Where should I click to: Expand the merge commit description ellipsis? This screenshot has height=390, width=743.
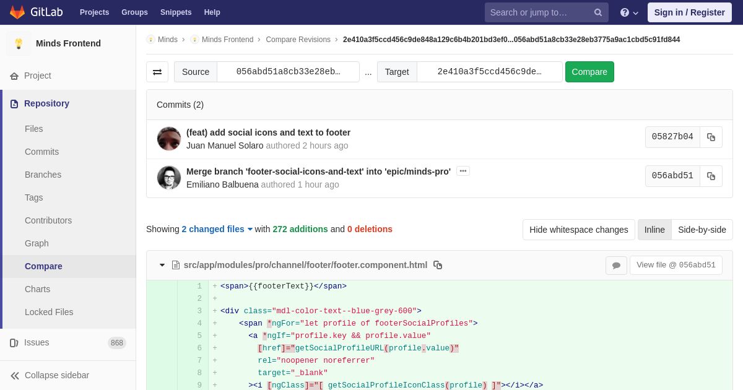(x=463, y=171)
